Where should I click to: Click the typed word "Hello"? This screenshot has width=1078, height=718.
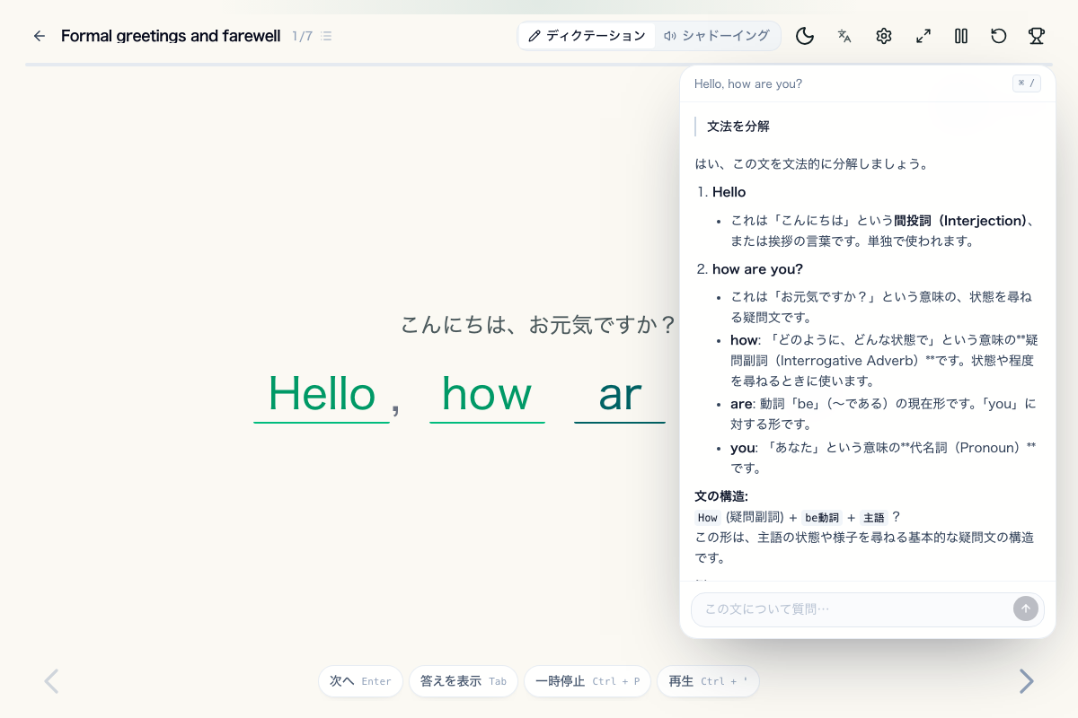tap(322, 394)
